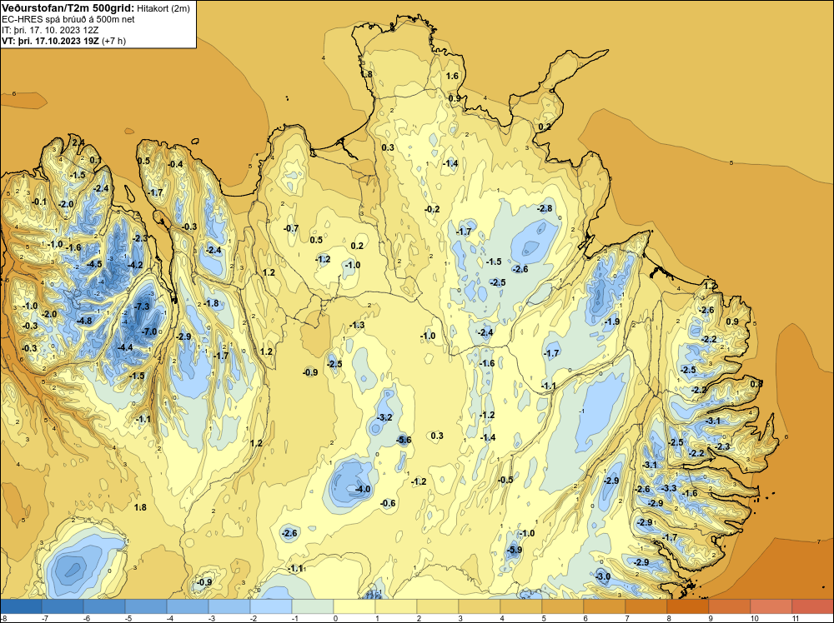Click legend color swatch between 6 and 7

604,606
